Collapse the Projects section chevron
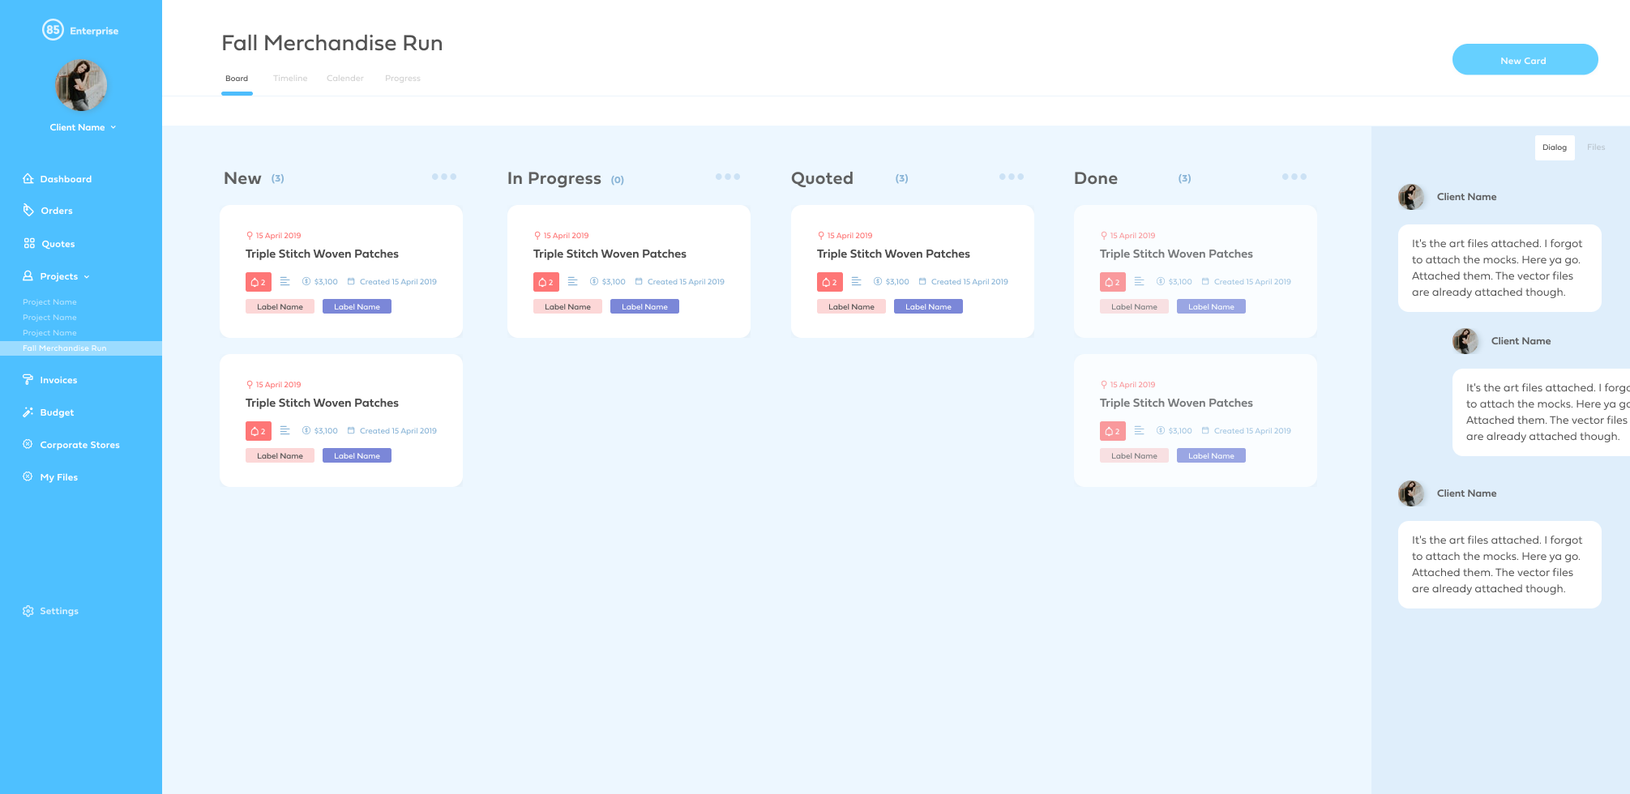 click(x=88, y=275)
